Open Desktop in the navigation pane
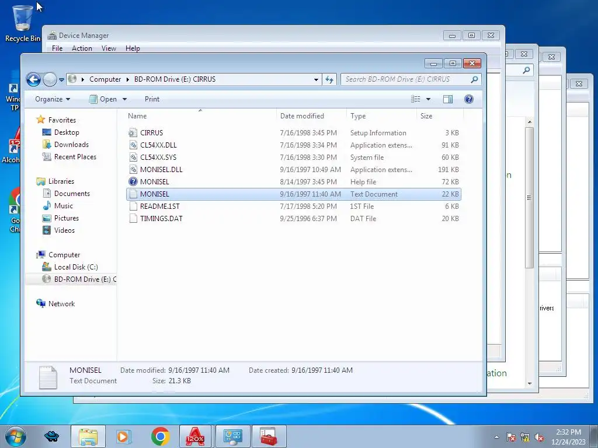598x448 pixels. click(67, 132)
